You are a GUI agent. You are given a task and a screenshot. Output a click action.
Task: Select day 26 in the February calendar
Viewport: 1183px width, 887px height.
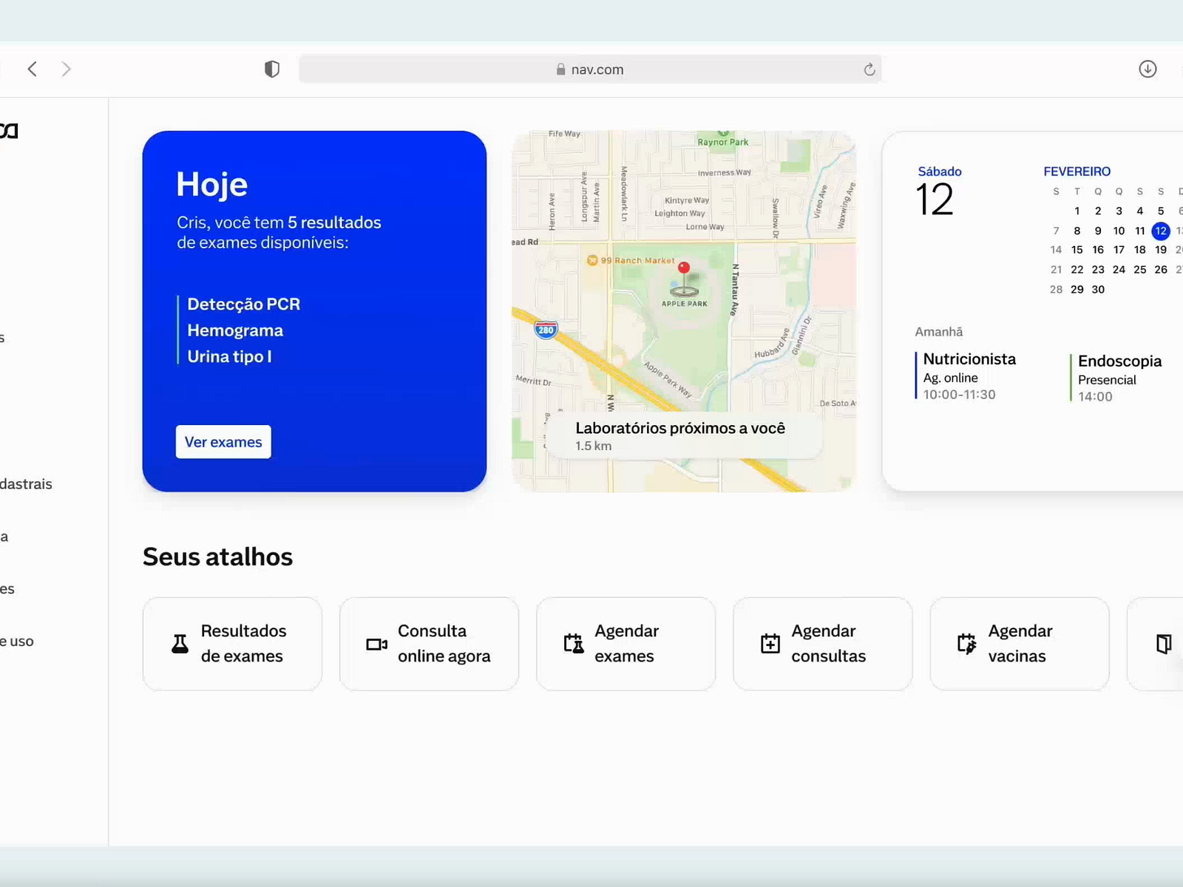click(1161, 270)
